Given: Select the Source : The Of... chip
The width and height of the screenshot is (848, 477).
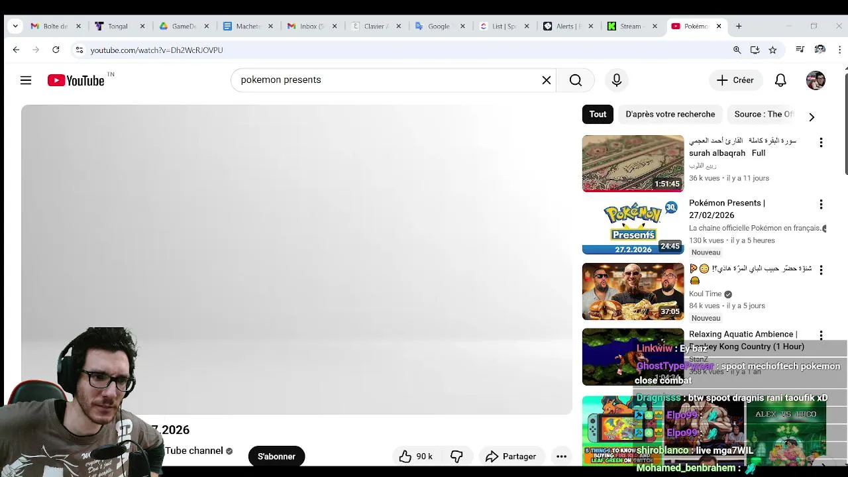Looking at the screenshot, I should pos(763,114).
